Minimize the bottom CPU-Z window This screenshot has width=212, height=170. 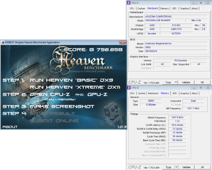(x=194, y=88)
